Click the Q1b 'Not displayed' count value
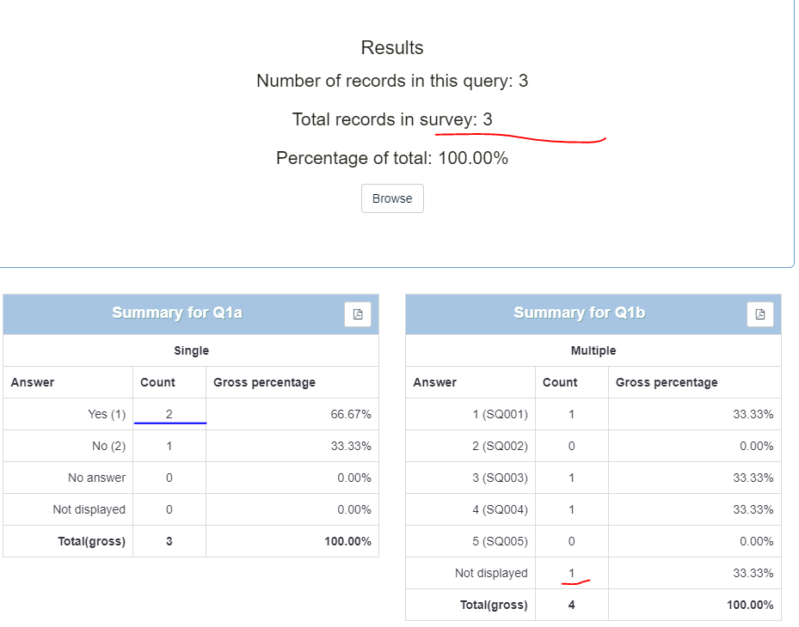 pyautogui.click(x=571, y=573)
